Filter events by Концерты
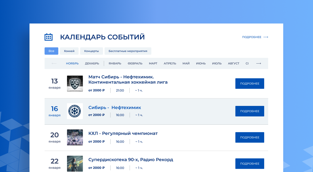The image size is (313, 172). click(92, 51)
